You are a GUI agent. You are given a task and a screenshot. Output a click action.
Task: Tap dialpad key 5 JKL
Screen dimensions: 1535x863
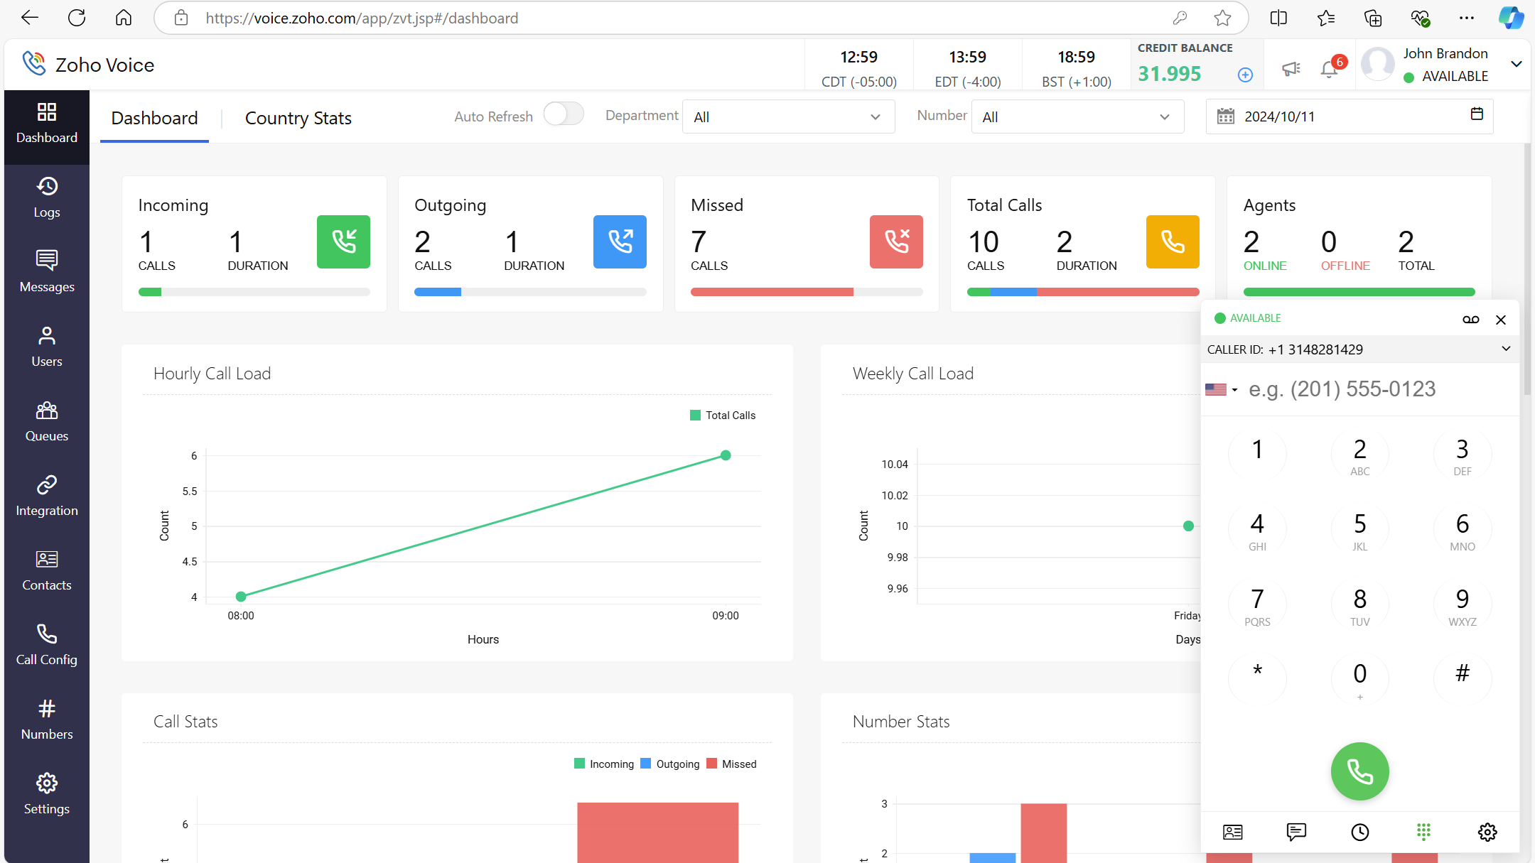coord(1359,531)
